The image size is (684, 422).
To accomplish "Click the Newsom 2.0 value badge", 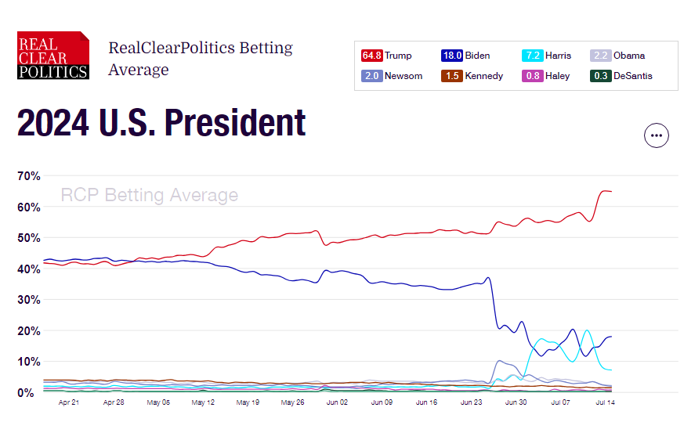I will point(371,76).
